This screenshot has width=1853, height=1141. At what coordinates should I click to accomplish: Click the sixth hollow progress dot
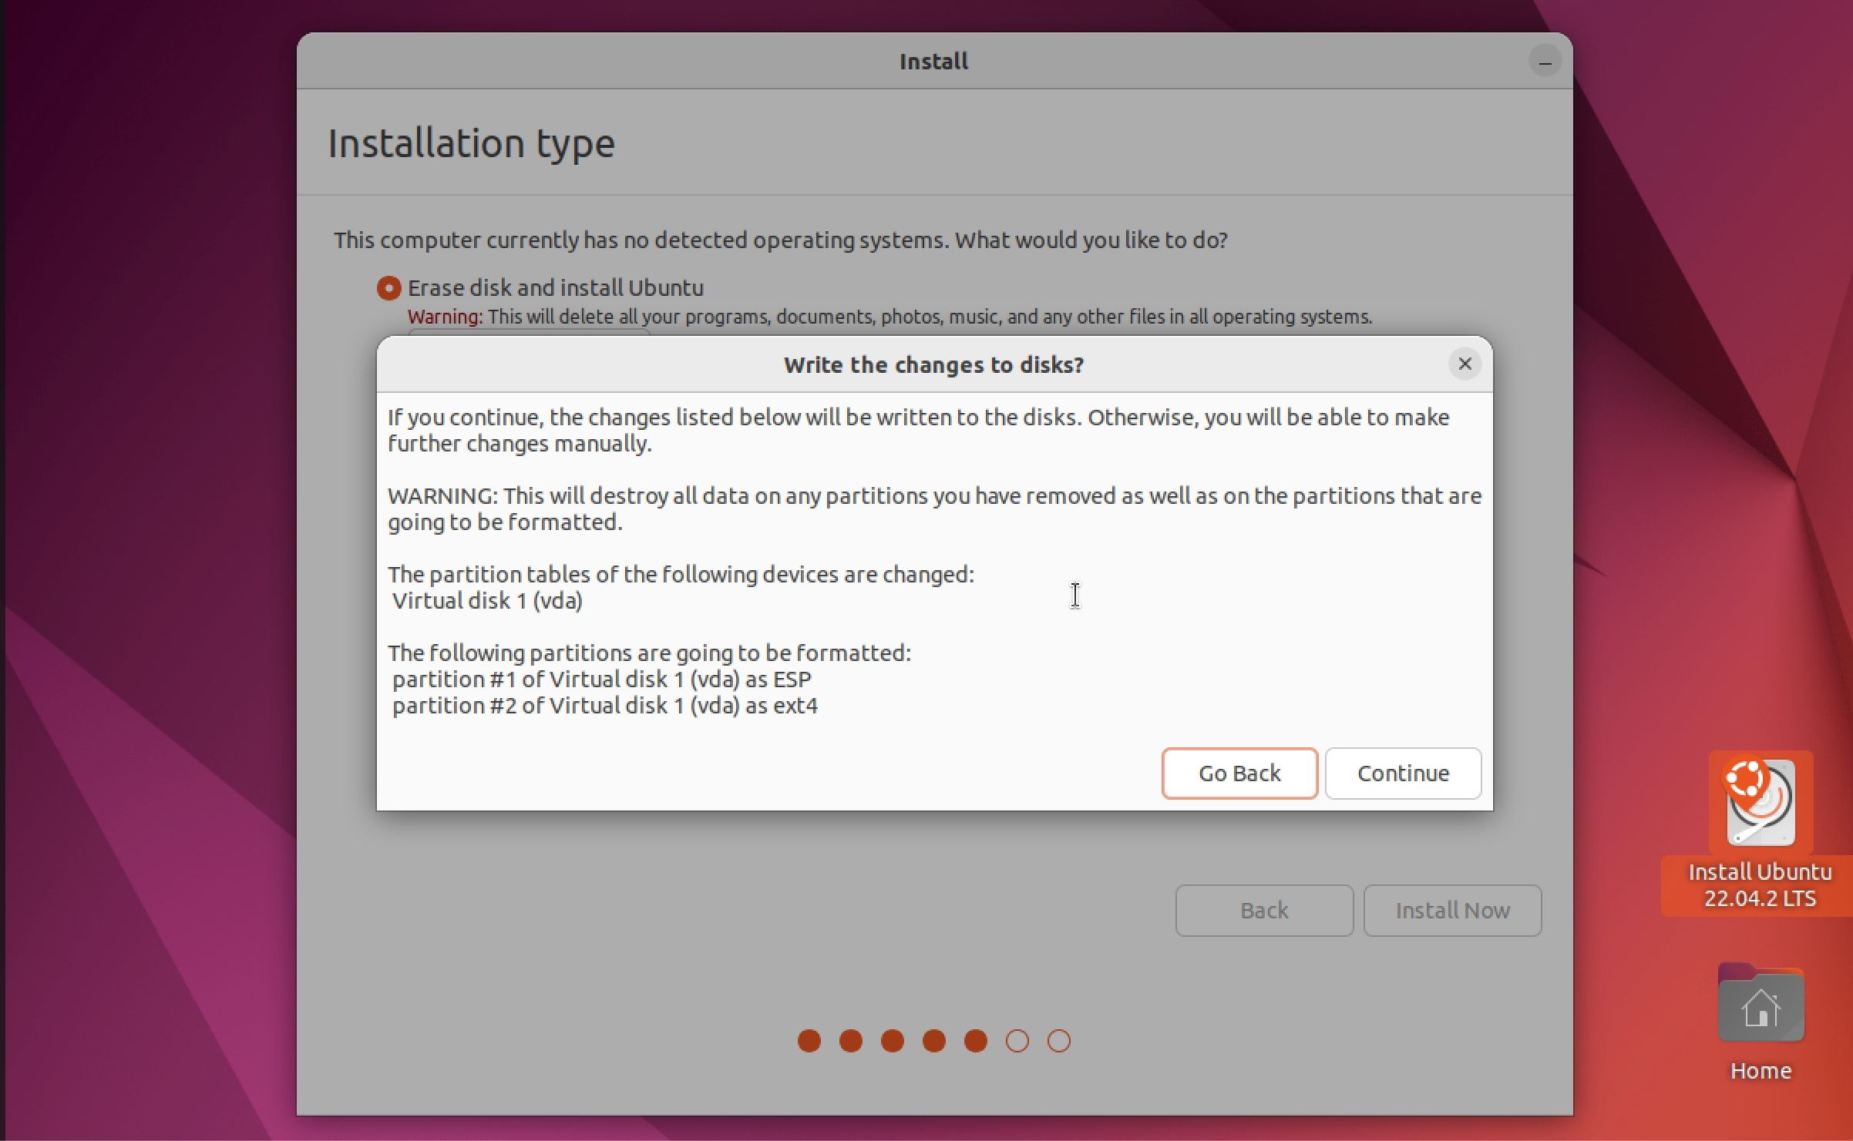pos(1018,1040)
